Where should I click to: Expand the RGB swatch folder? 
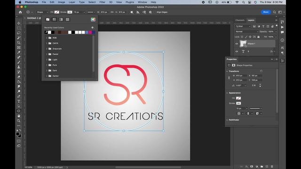click(47, 38)
